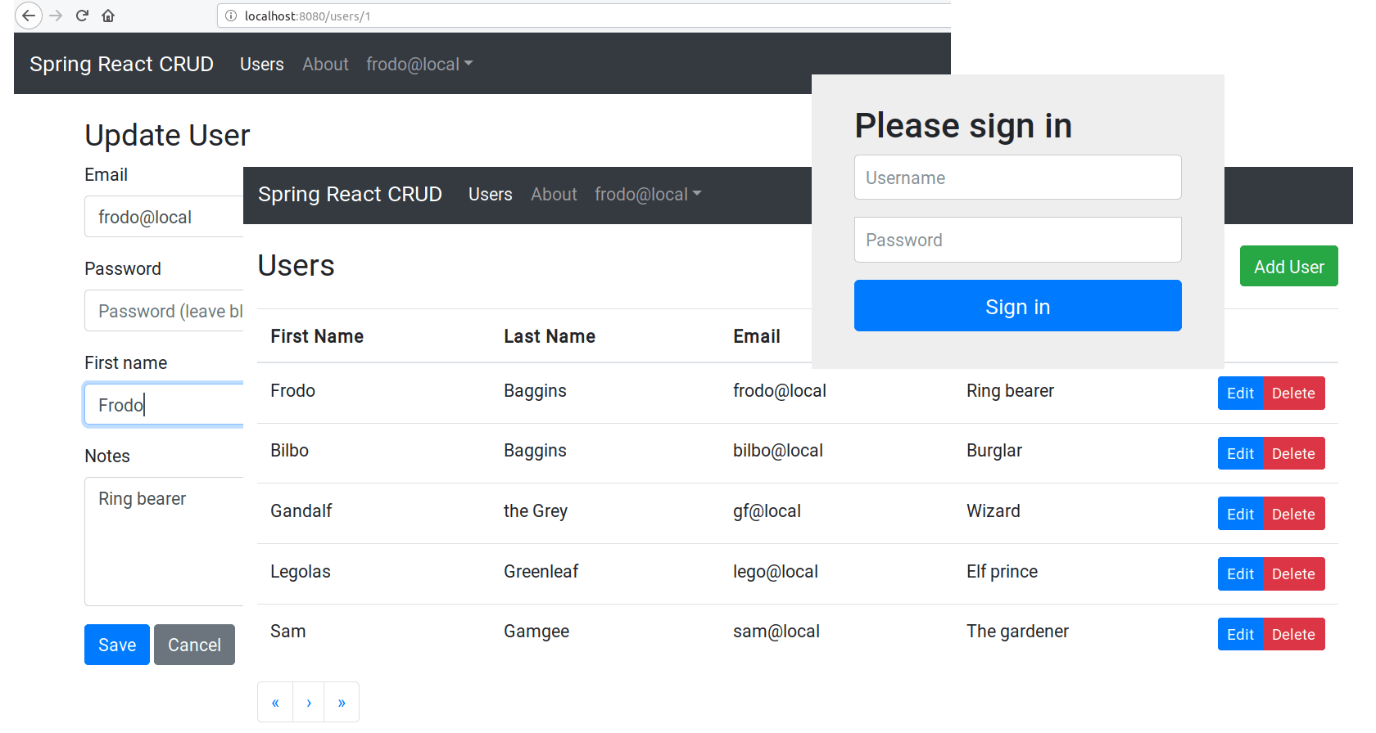The image size is (1376, 733).
Task: Cancel the Update User form
Action: 194,645
